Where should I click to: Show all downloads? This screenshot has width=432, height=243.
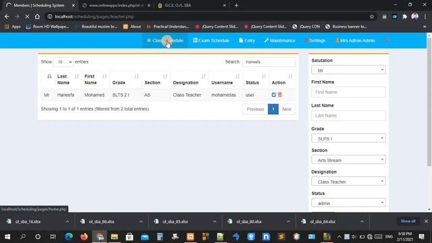[x=408, y=221]
